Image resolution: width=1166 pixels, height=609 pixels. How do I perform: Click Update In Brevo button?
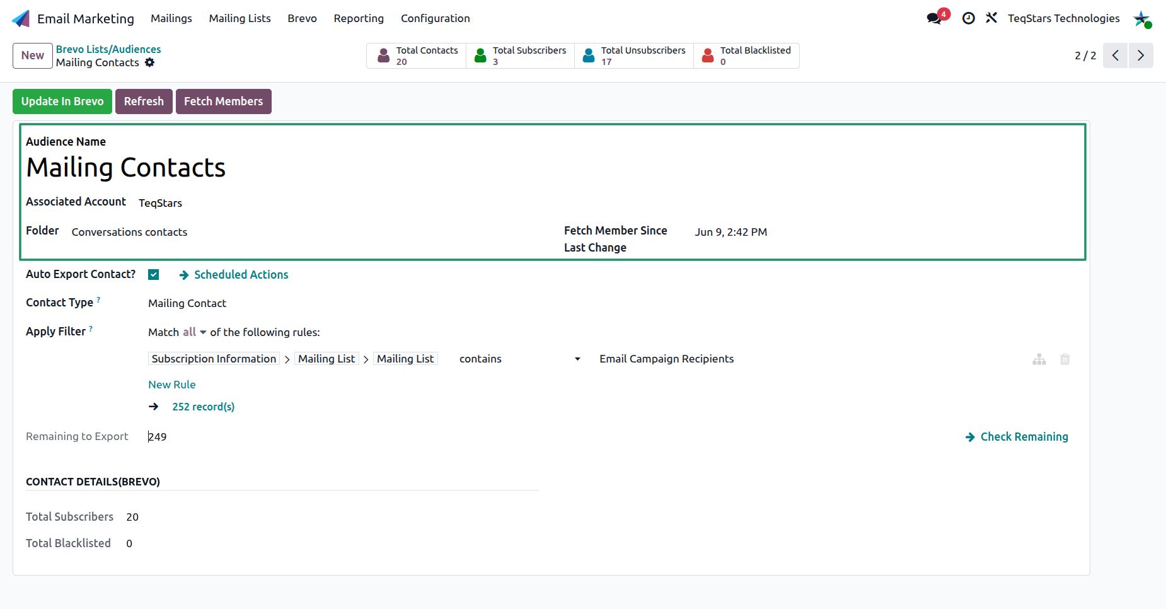[62, 101]
